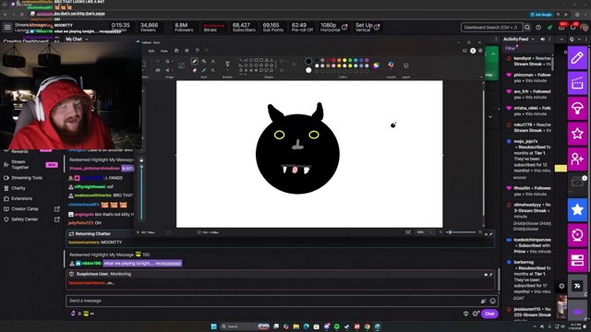
Task: Click the Dashboard Search field
Action: pos(491,28)
